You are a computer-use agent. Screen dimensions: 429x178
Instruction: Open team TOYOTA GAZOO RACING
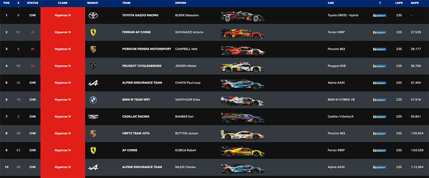point(140,15)
